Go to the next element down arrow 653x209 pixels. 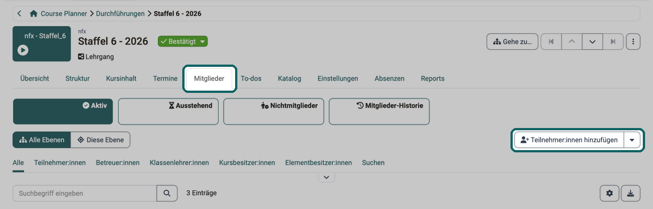[592, 42]
